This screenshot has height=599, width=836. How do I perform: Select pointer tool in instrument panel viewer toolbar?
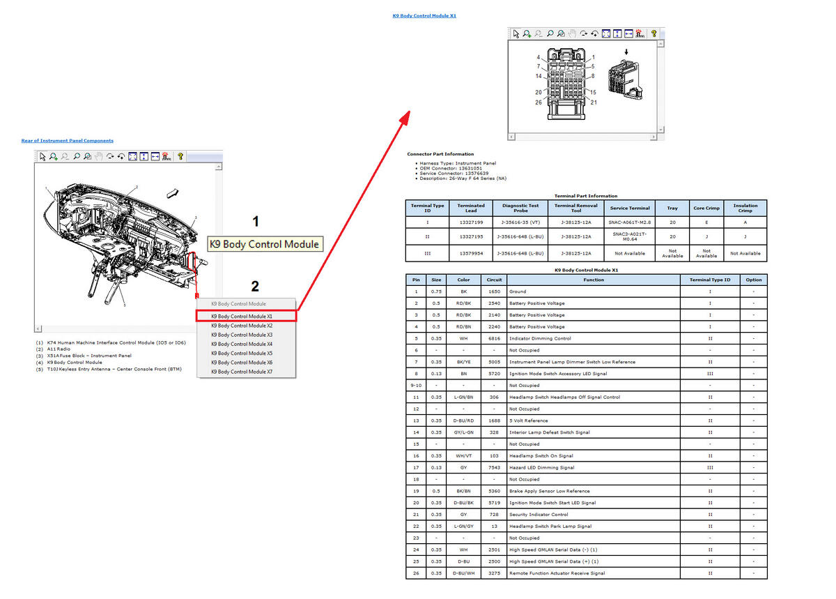click(42, 157)
